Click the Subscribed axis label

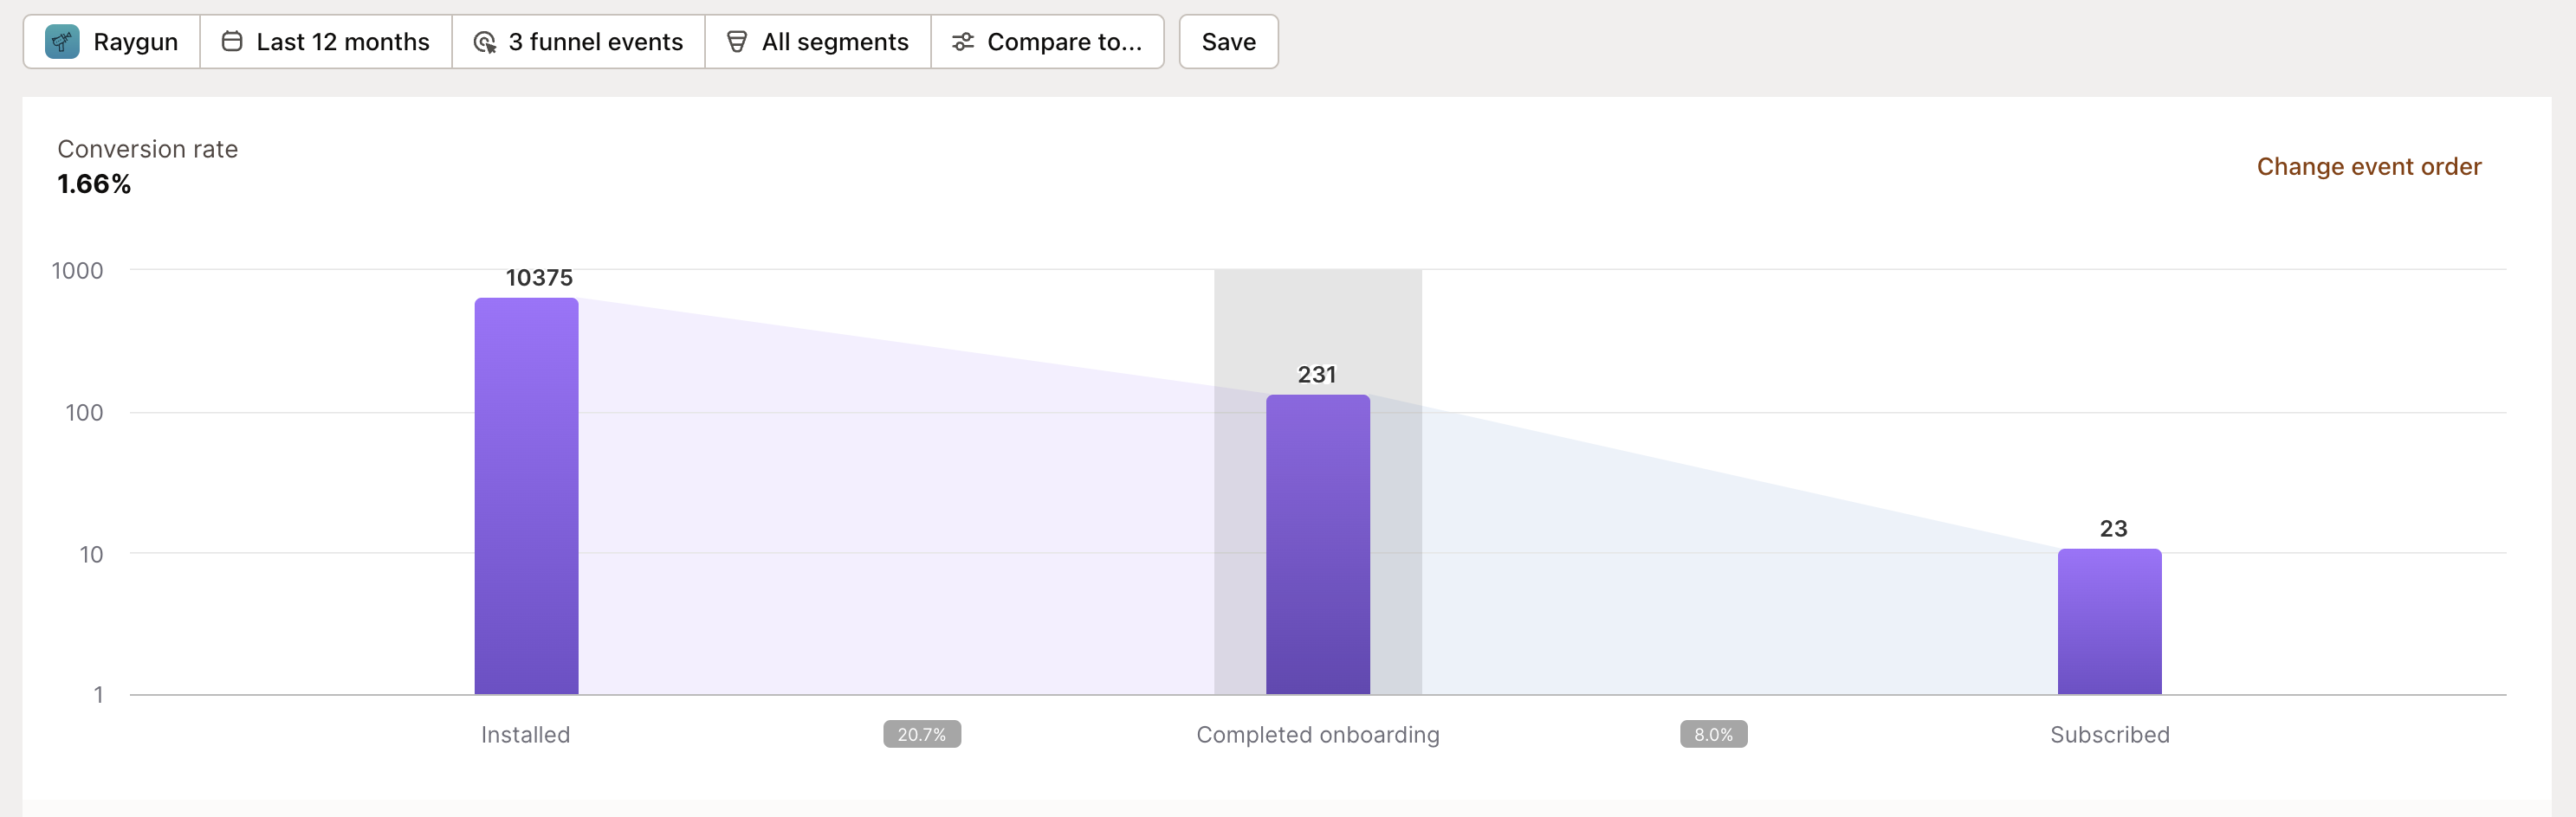click(2109, 735)
